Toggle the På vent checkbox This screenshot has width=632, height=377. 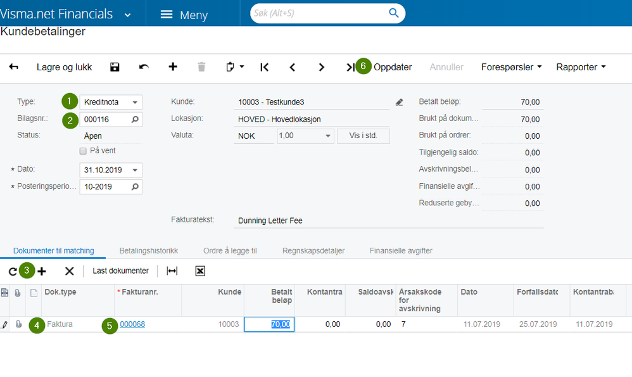tap(83, 151)
